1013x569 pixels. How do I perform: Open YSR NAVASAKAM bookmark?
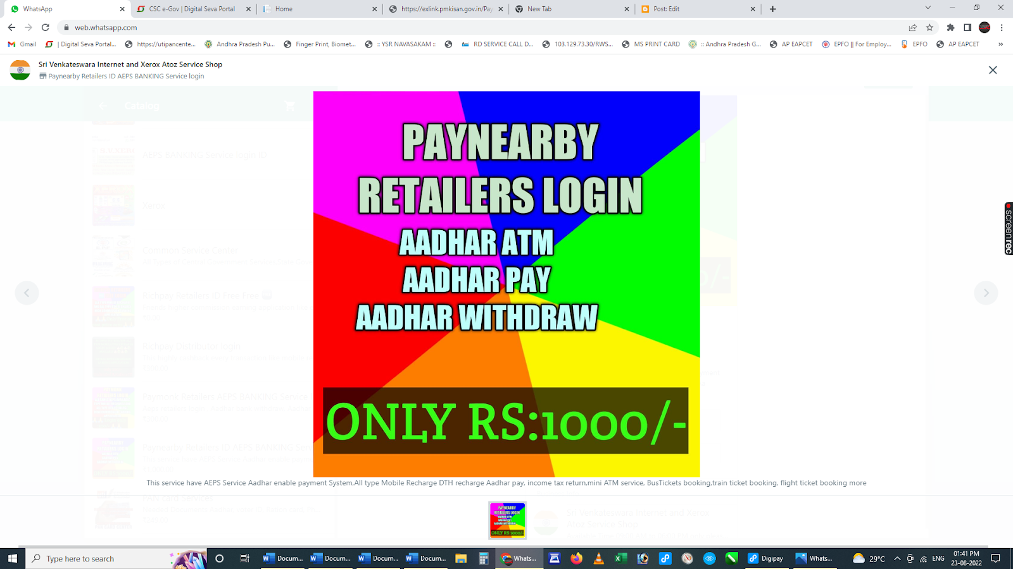pos(401,44)
